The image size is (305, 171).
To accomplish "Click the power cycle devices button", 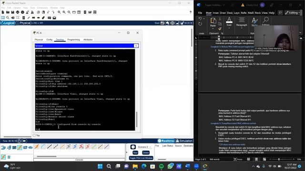I will coord(19,141).
